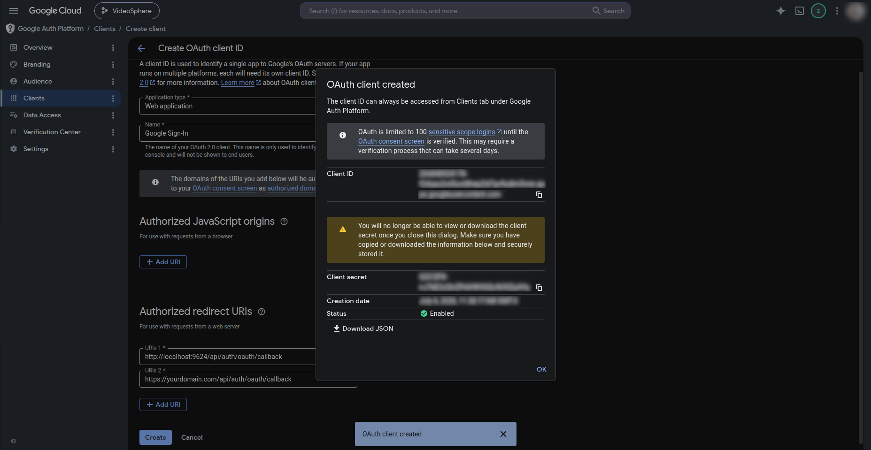Open Verification Center in sidebar
The image size is (871, 450).
click(x=52, y=132)
